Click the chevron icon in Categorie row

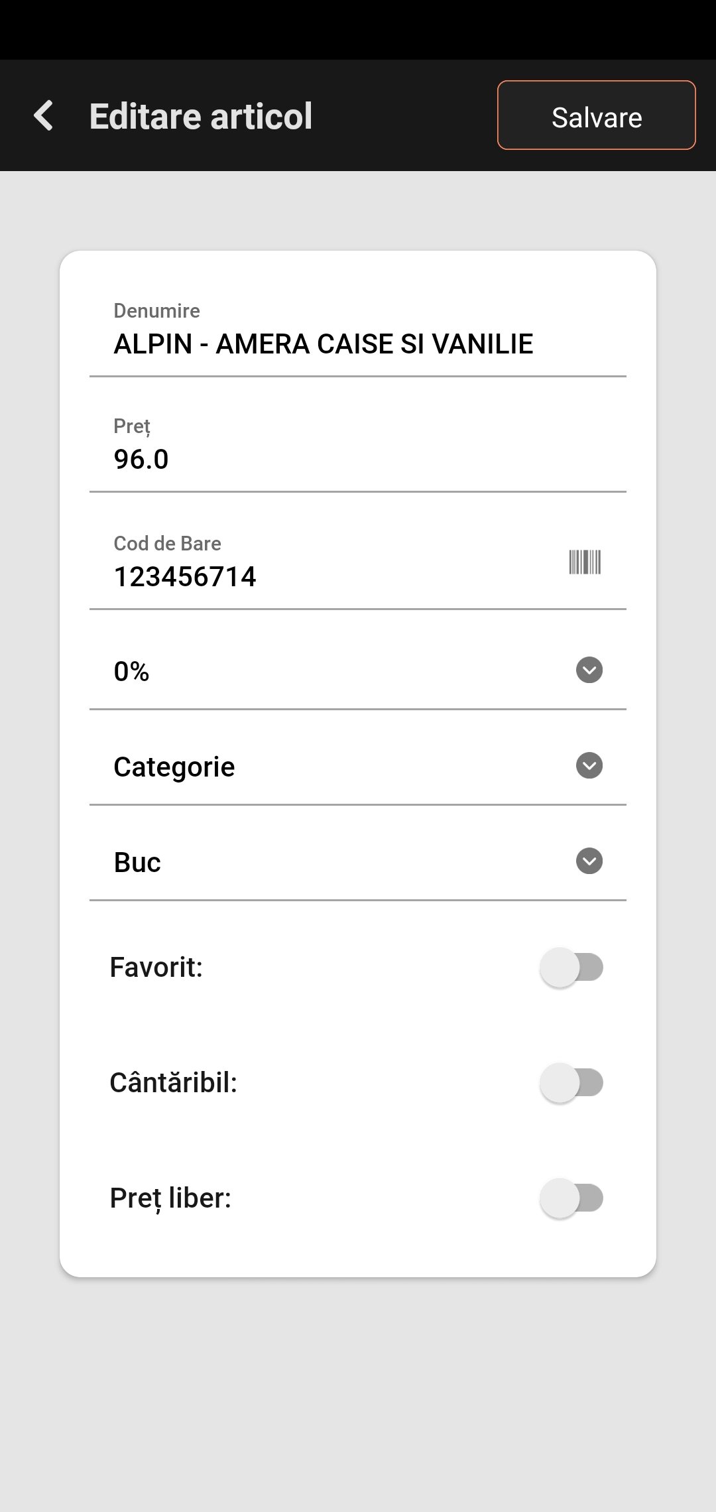(x=589, y=765)
